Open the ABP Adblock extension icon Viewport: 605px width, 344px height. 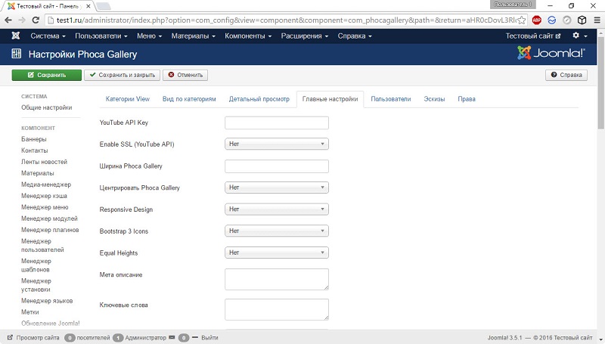click(536, 20)
